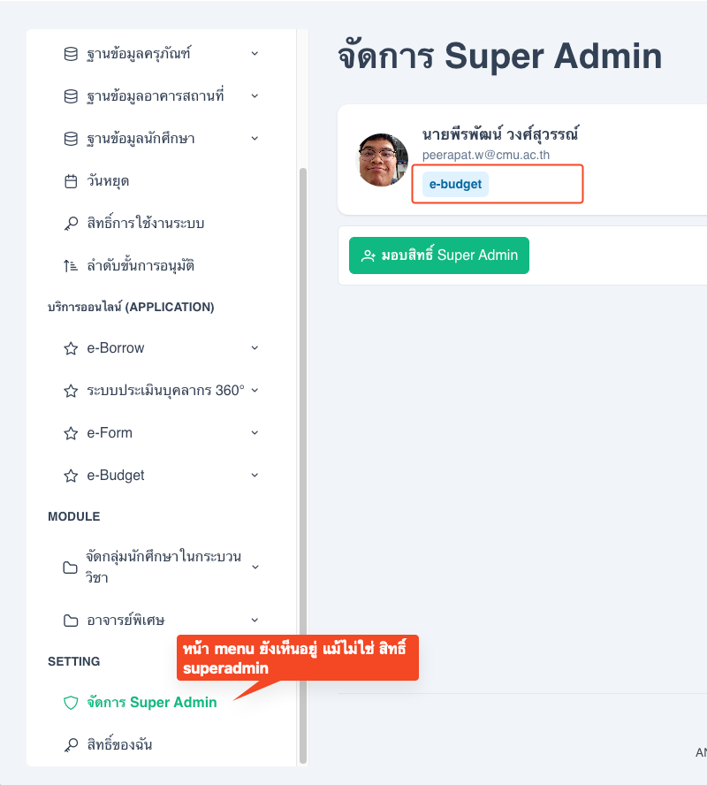Click the shield icon for จัดการ Super Admin
The height and width of the screenshot is (785, 707).
[x=71, y=703]
